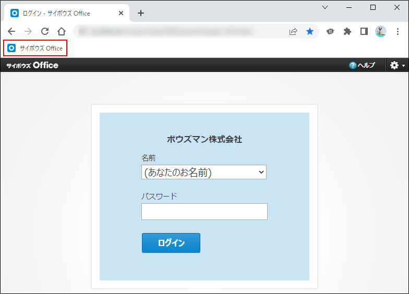Click the ボウズマン株式会社 company heading
409x294 pixels.
coord(204,140)
